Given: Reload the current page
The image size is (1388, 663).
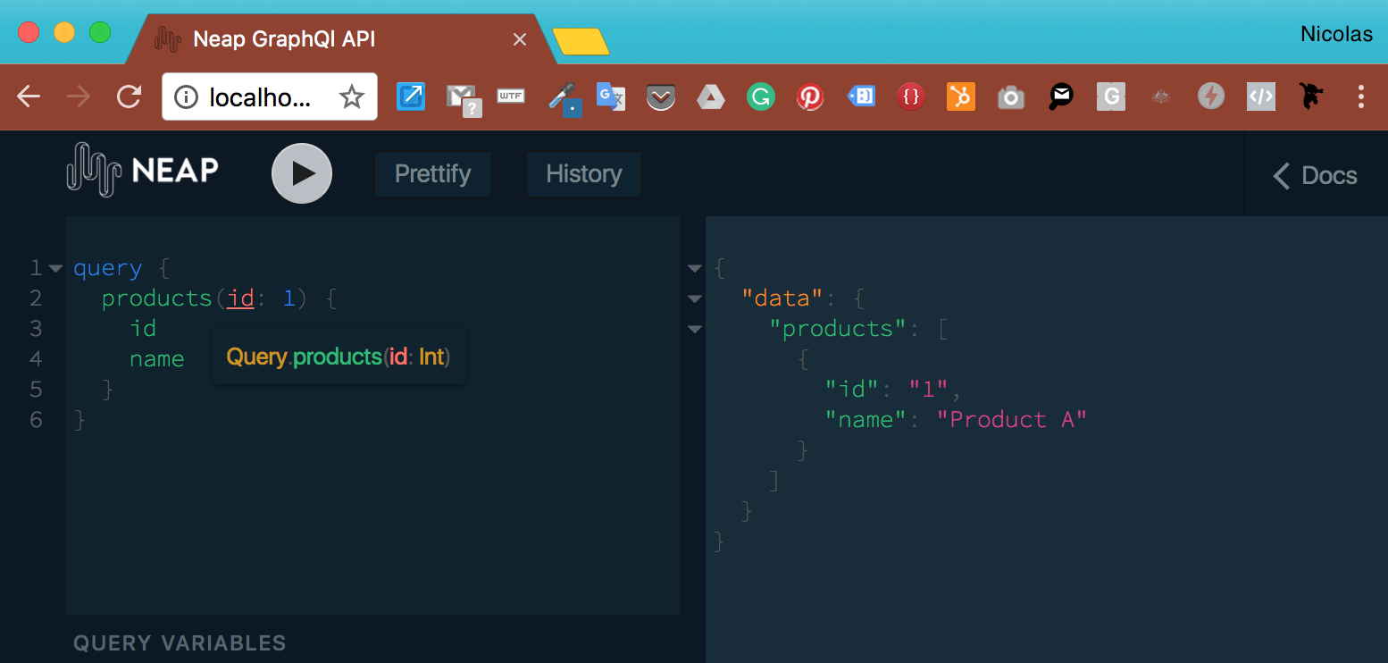Looking at the screenshot, I should [x=130, y=97].
